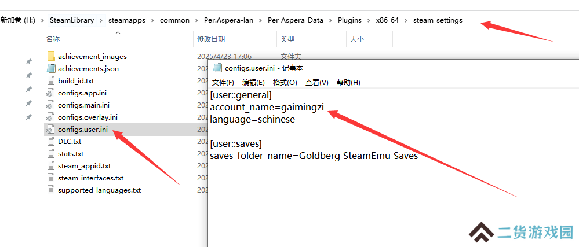
Task: Open the 文件(F) menu in Notepad
Action: point(223,83)
